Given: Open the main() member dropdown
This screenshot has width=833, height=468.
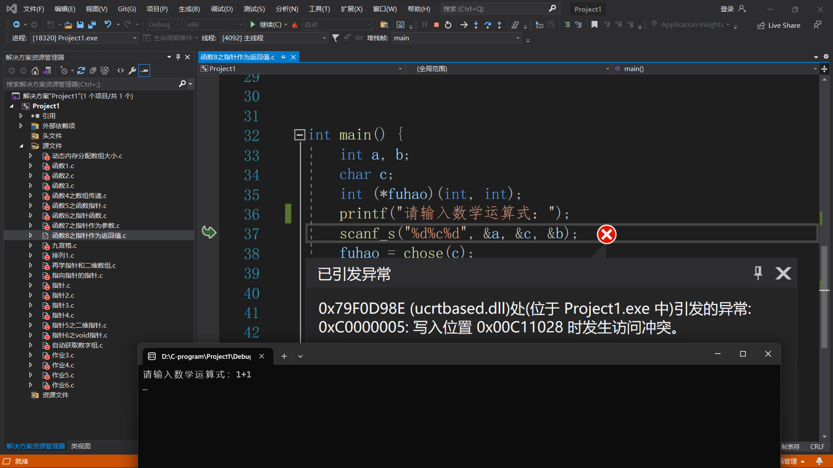Looking at the screenshot, I should tap(716, 69).
